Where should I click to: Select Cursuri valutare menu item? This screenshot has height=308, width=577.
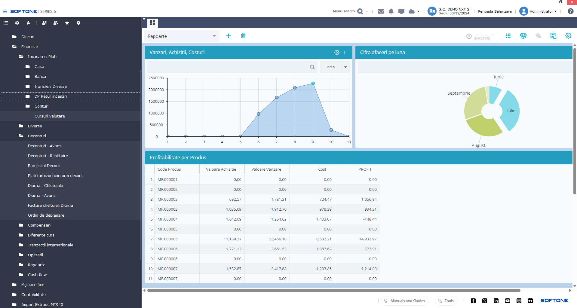tap(50, 116)
